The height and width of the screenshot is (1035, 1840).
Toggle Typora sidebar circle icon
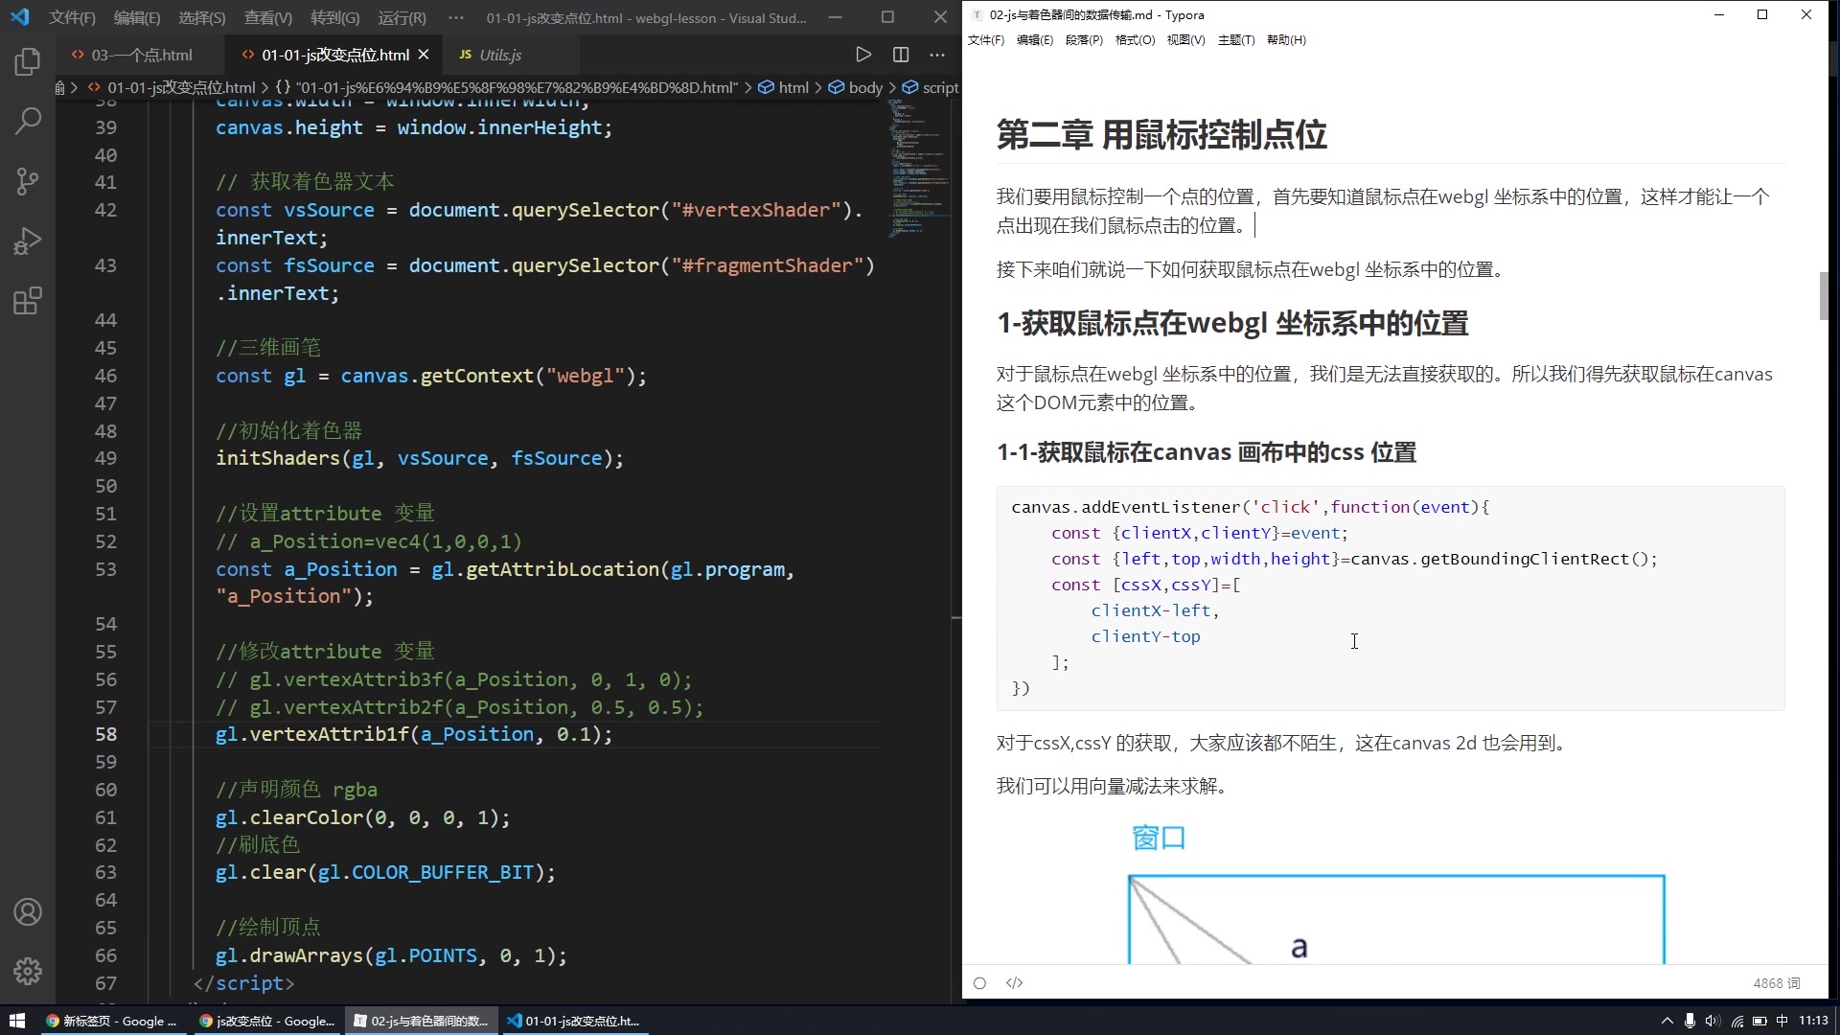point(979,982)
